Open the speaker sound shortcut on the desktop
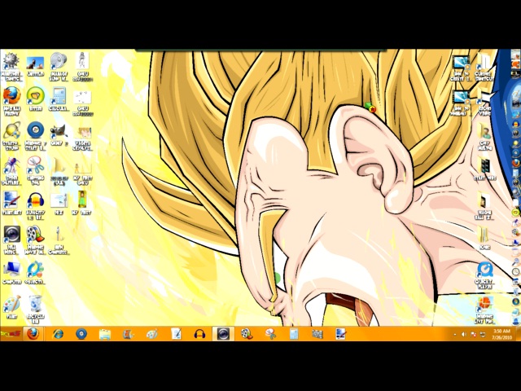 pos(59,67)
